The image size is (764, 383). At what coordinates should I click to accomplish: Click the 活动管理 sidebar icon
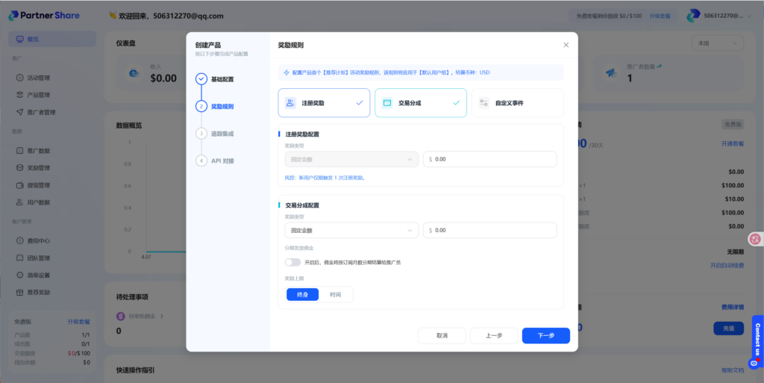pos(20,78)
